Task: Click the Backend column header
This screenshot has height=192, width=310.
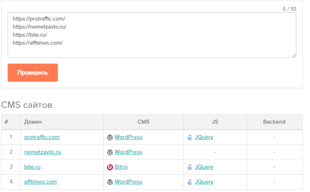Action: [274, 122]
